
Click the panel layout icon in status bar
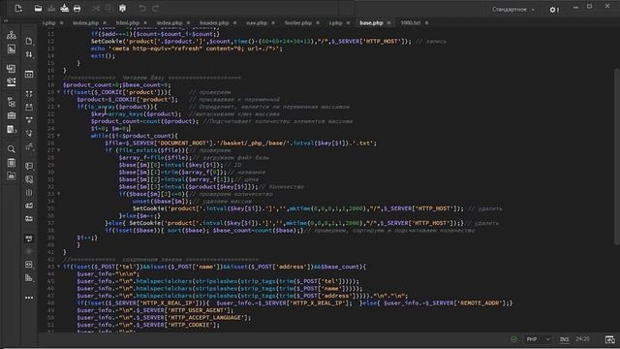(x=610, y=339)
